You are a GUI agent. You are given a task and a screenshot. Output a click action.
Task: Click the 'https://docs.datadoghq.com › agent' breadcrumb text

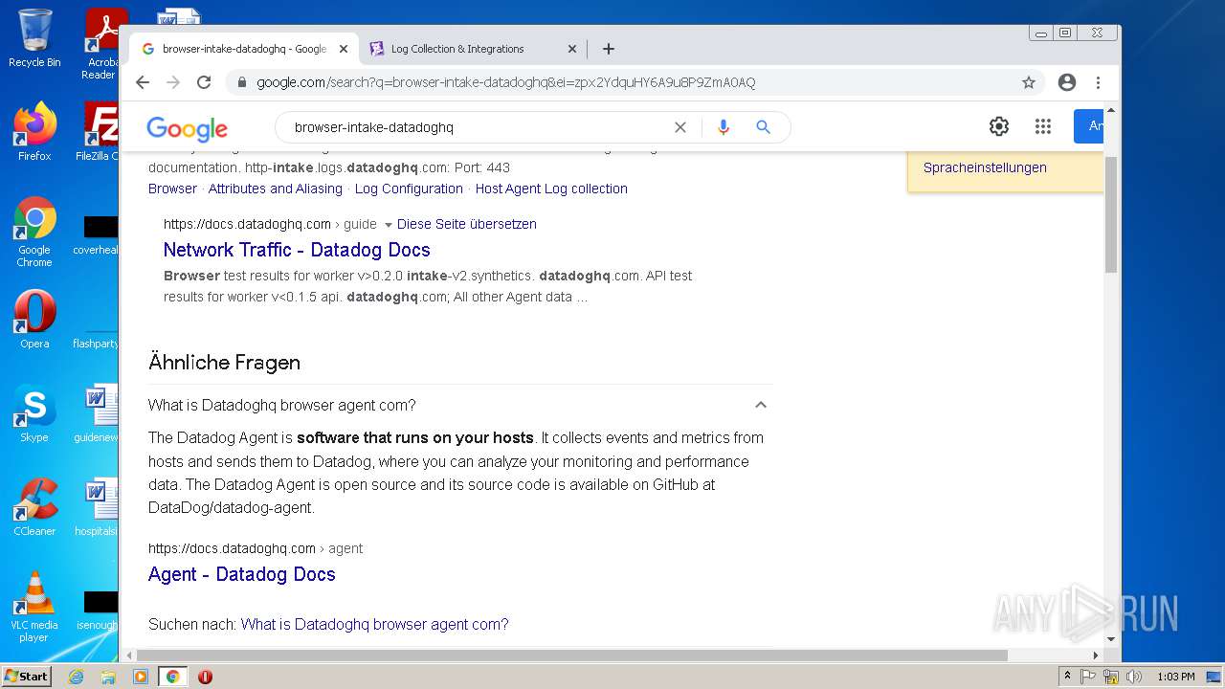click(256, 548)
